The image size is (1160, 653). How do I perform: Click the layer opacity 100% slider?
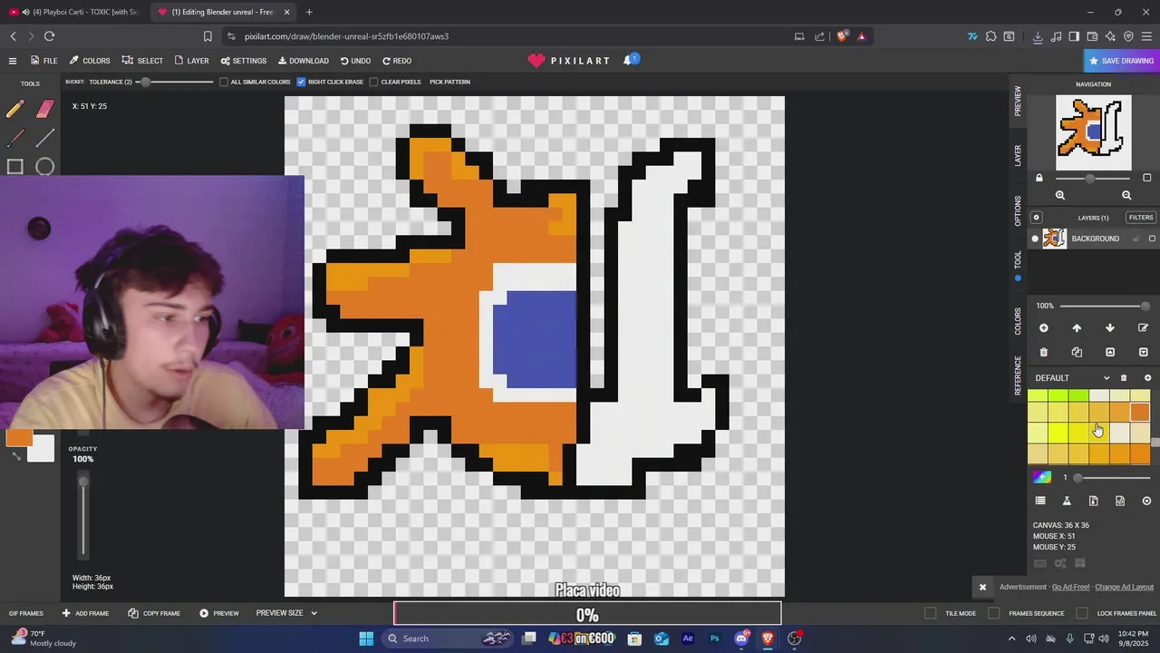pos(1105,306)
